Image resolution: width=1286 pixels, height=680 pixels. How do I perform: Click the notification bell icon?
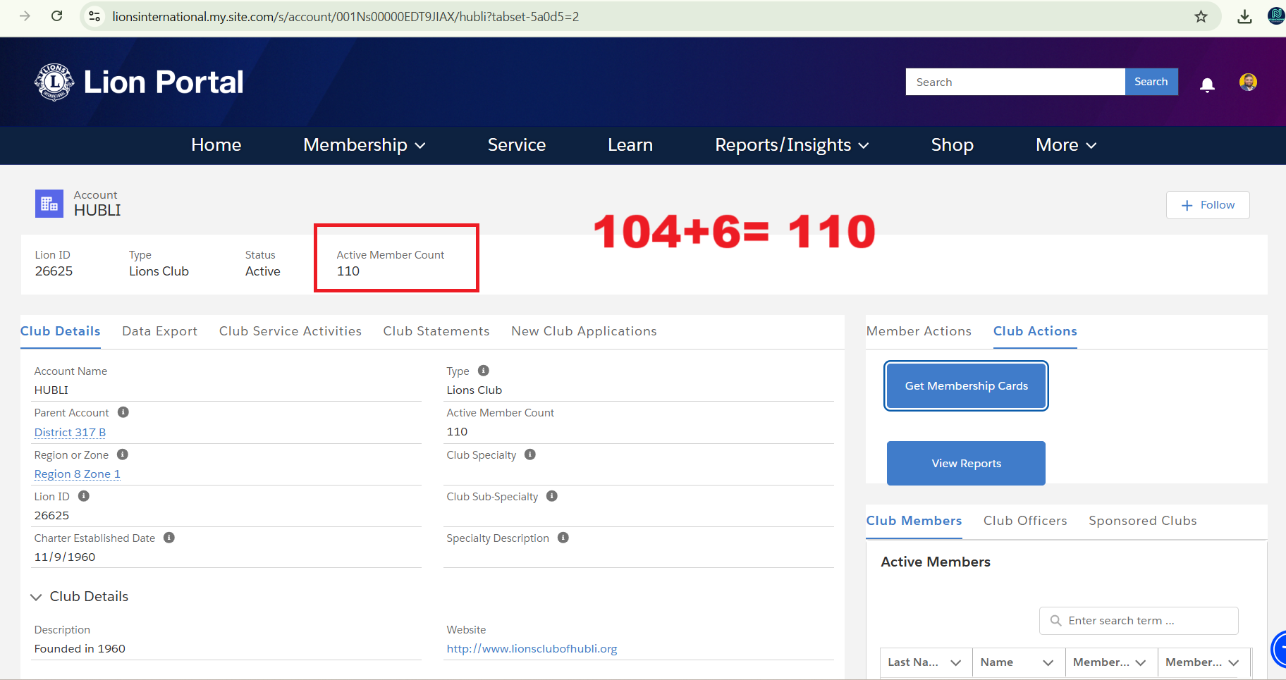(x=1207, y=85)
